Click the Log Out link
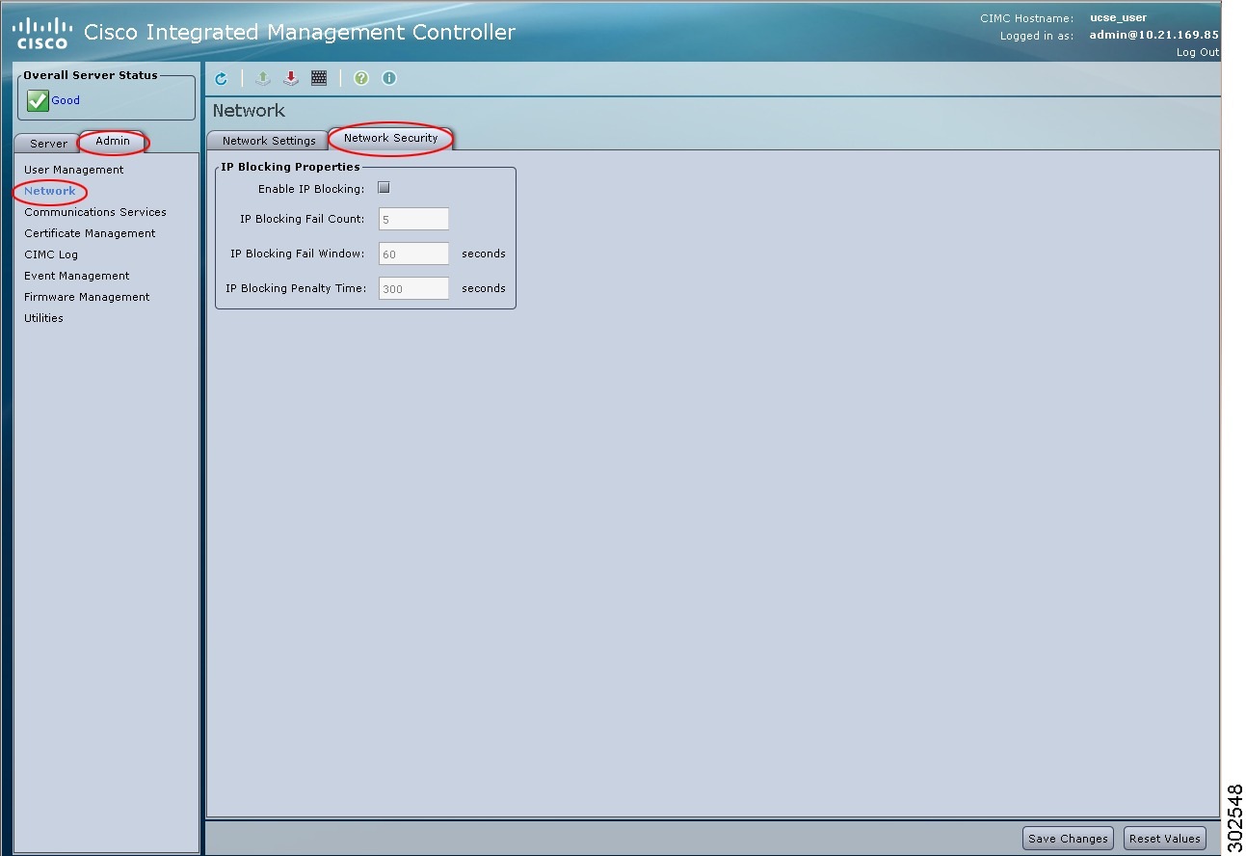 coord(1196,52)
